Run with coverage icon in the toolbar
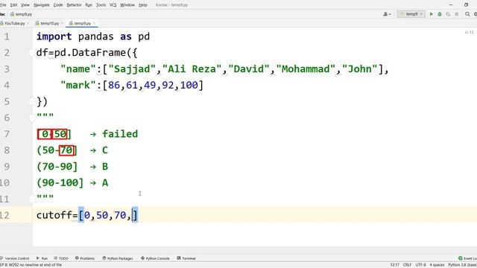477x268 pixels. (448, 14)
